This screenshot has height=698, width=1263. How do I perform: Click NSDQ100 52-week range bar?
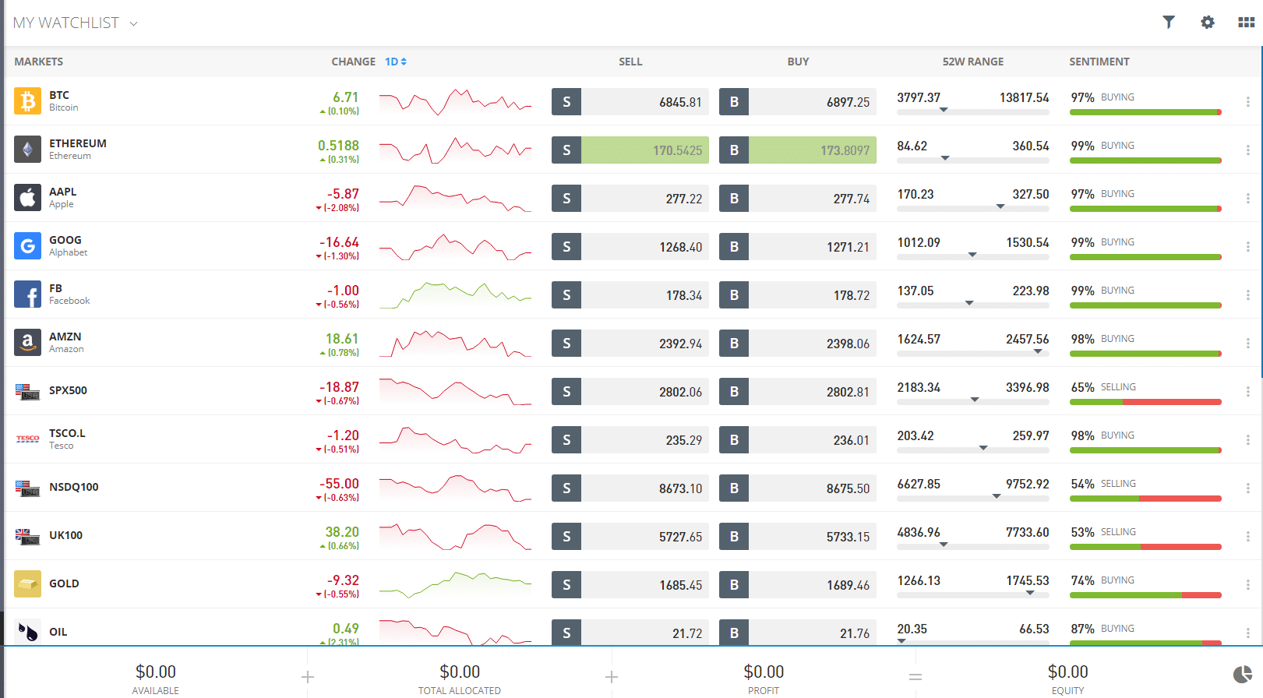[973, 499]
